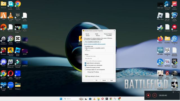The image size is (180, 101).
Task: Open the Roblox Player desktop icon
Action: [x=160, y=16]
